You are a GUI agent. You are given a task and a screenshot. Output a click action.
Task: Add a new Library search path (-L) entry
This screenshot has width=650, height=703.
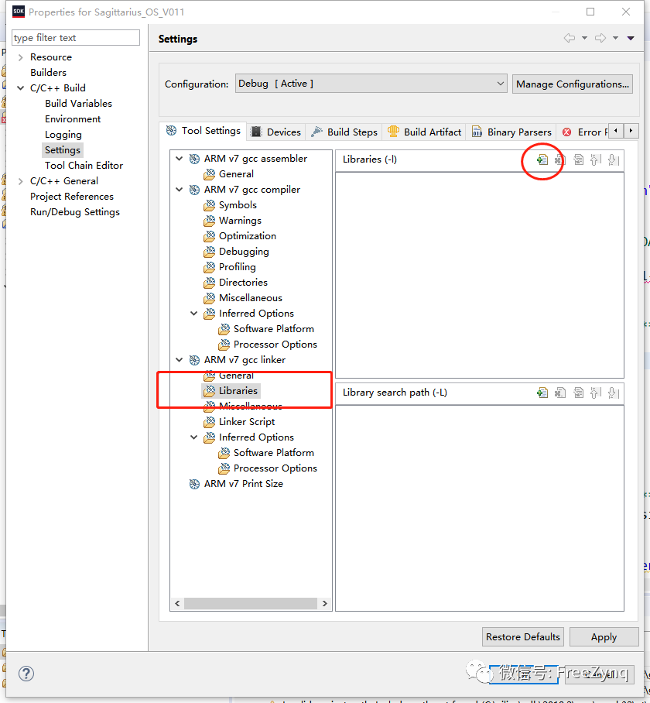(x=542, y=393)
